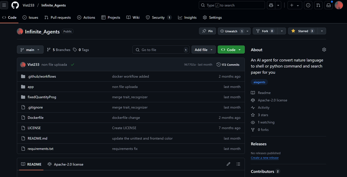
Task: Click the GitHub logo home icon
Action: coord(15,5)
